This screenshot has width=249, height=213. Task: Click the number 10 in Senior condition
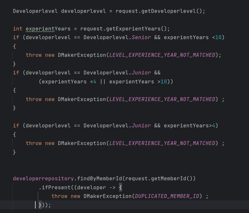tap(218, 38)
